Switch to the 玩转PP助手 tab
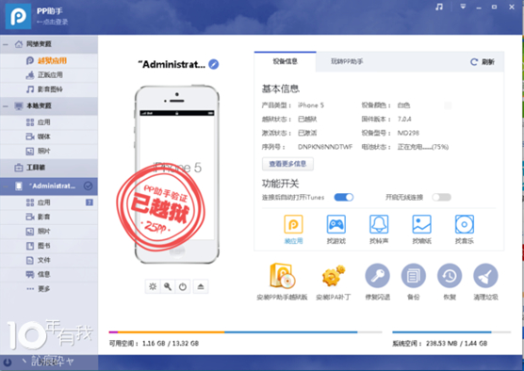 (347, 61)
